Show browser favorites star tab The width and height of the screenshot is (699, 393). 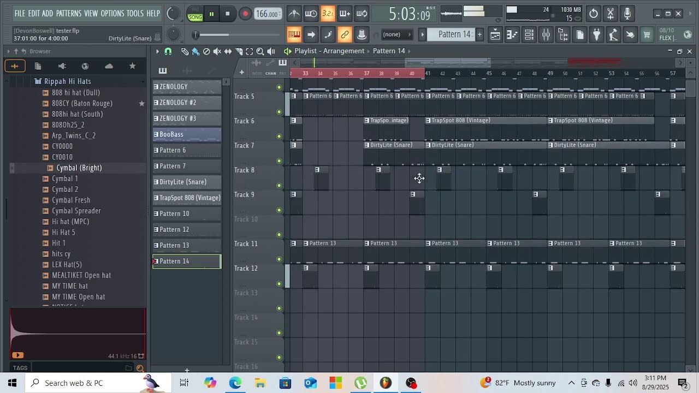(132, 66)
